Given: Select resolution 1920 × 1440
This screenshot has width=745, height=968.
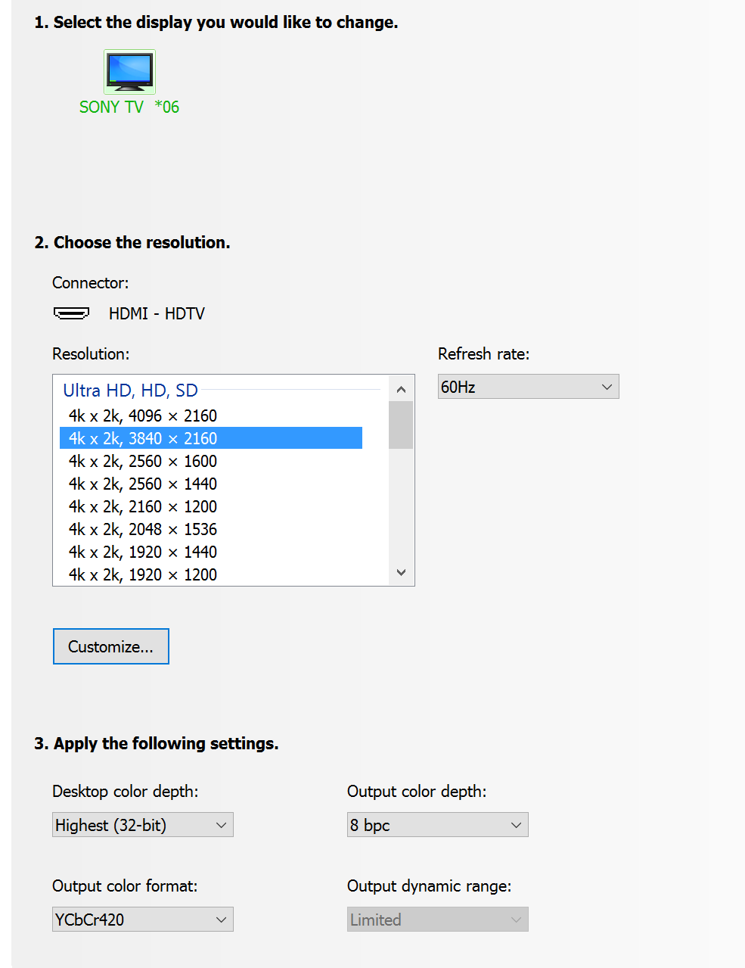Looking at the screenshot, I should (142, 552).
